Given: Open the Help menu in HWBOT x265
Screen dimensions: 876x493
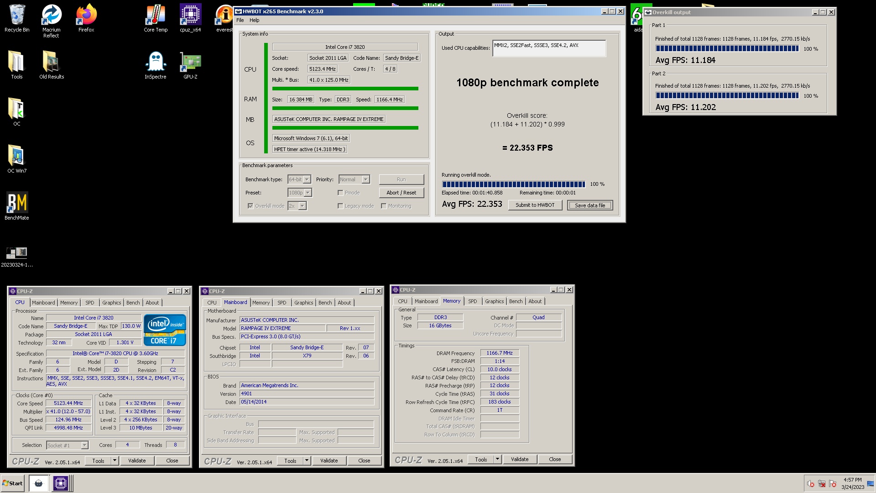Looking at the screenshot, I should [255, 20].
